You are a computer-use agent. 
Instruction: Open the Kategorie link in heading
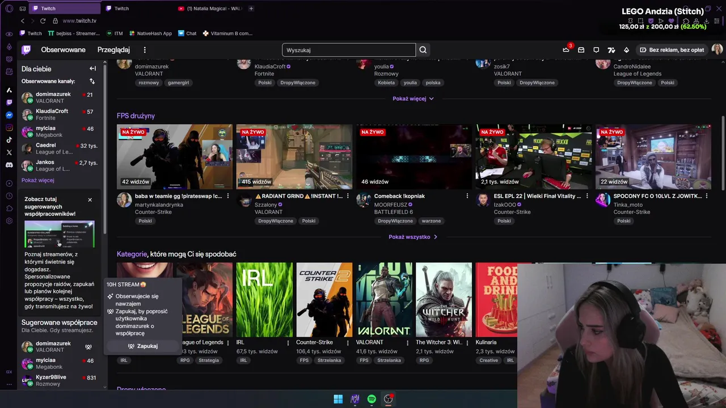[132, 254]
